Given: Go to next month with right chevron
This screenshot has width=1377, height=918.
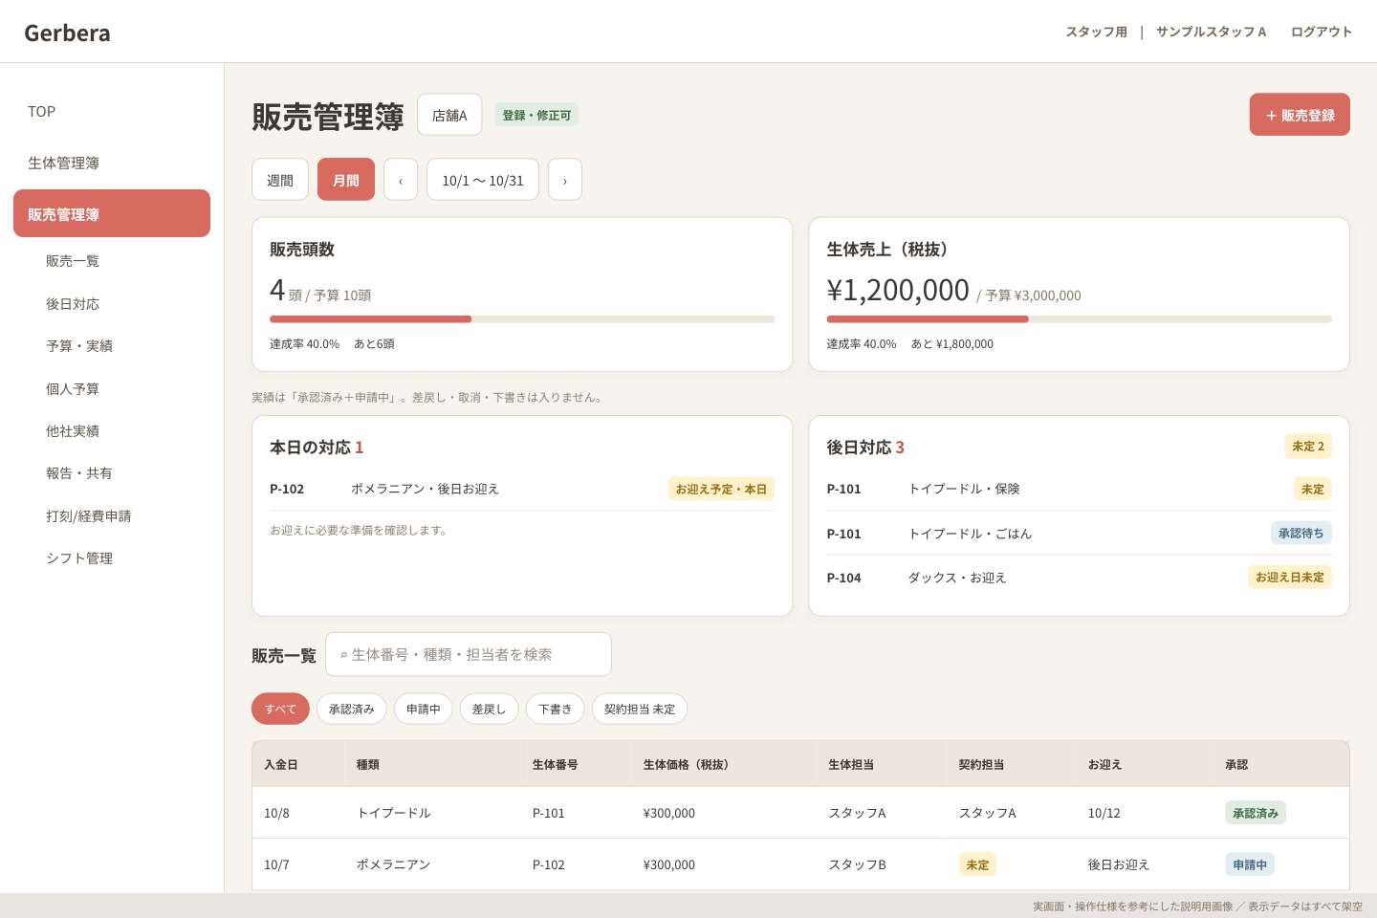Looking at the screenshot, I should tap(565, 180).
